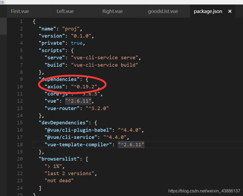The height and width of the screenshot is (196, 243).
Task: Click the "^3.2.0" version string
Action: click(97, 108)
